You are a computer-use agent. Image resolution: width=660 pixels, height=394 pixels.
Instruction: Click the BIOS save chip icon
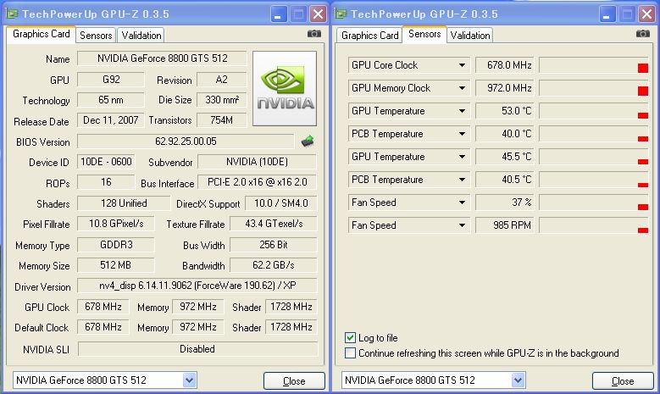[308, 142]
